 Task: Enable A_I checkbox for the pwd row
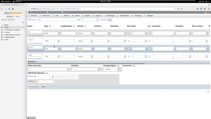coord(149,57)
